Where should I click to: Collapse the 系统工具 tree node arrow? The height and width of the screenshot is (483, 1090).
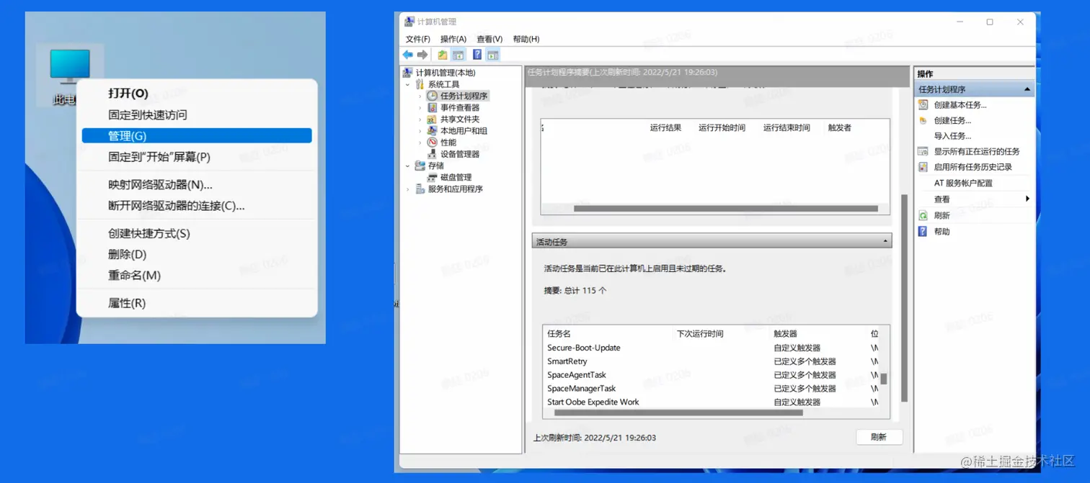pyautogui.click(x=408, y=85)
